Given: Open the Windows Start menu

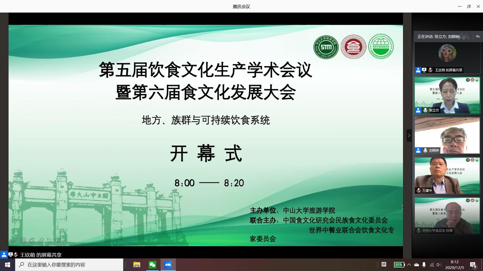Looking at the screenshot, I should click(7, 265).
